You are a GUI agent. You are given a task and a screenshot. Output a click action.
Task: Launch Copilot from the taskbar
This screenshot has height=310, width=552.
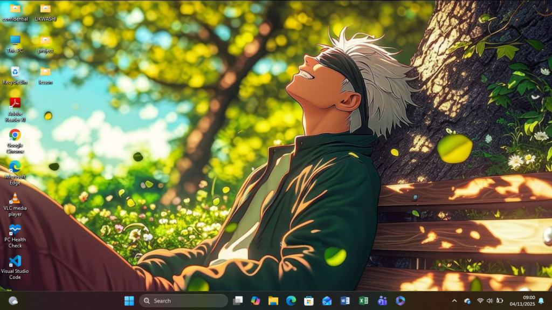tap(256, 300)
